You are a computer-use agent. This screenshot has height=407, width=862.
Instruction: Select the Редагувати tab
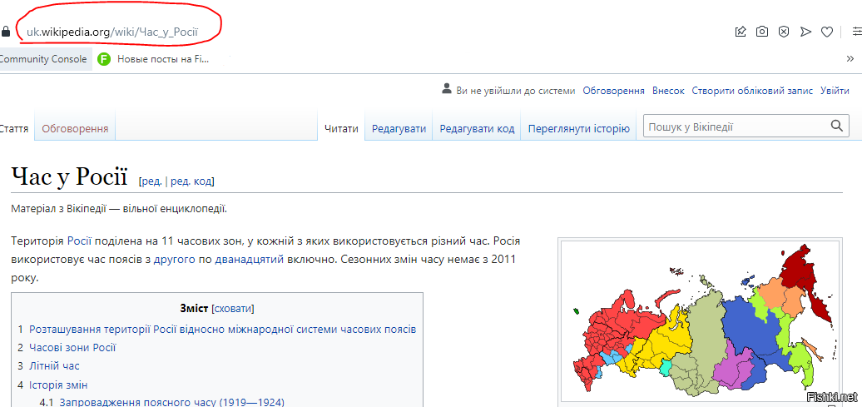coord(399,129)
